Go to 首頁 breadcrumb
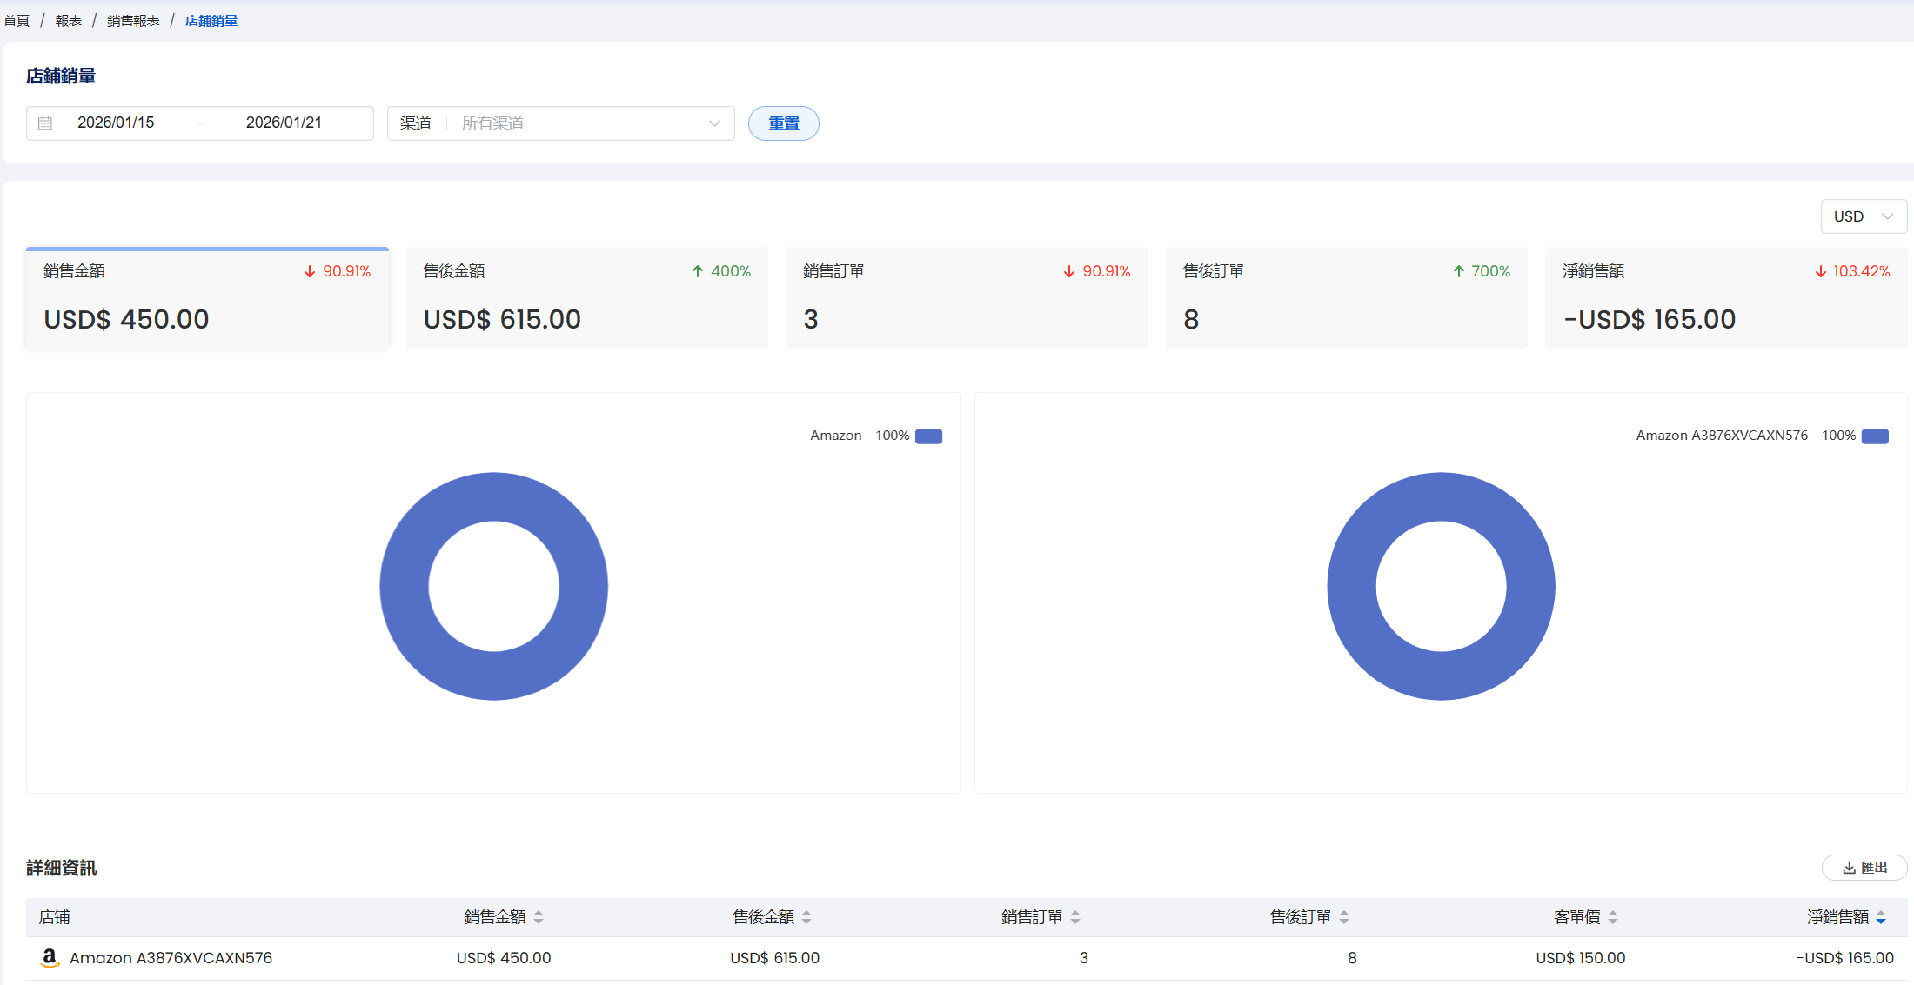Image resolution: width=1914 pixels, height=985 pixels. 17,21
